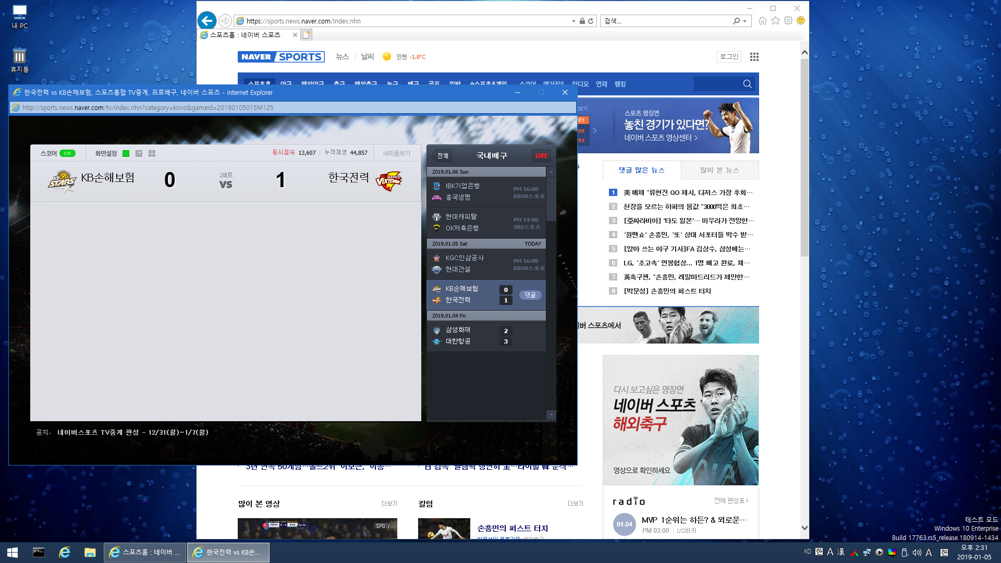Open the Naver services grid icon
1001x563 pixels.
(754, 57)
